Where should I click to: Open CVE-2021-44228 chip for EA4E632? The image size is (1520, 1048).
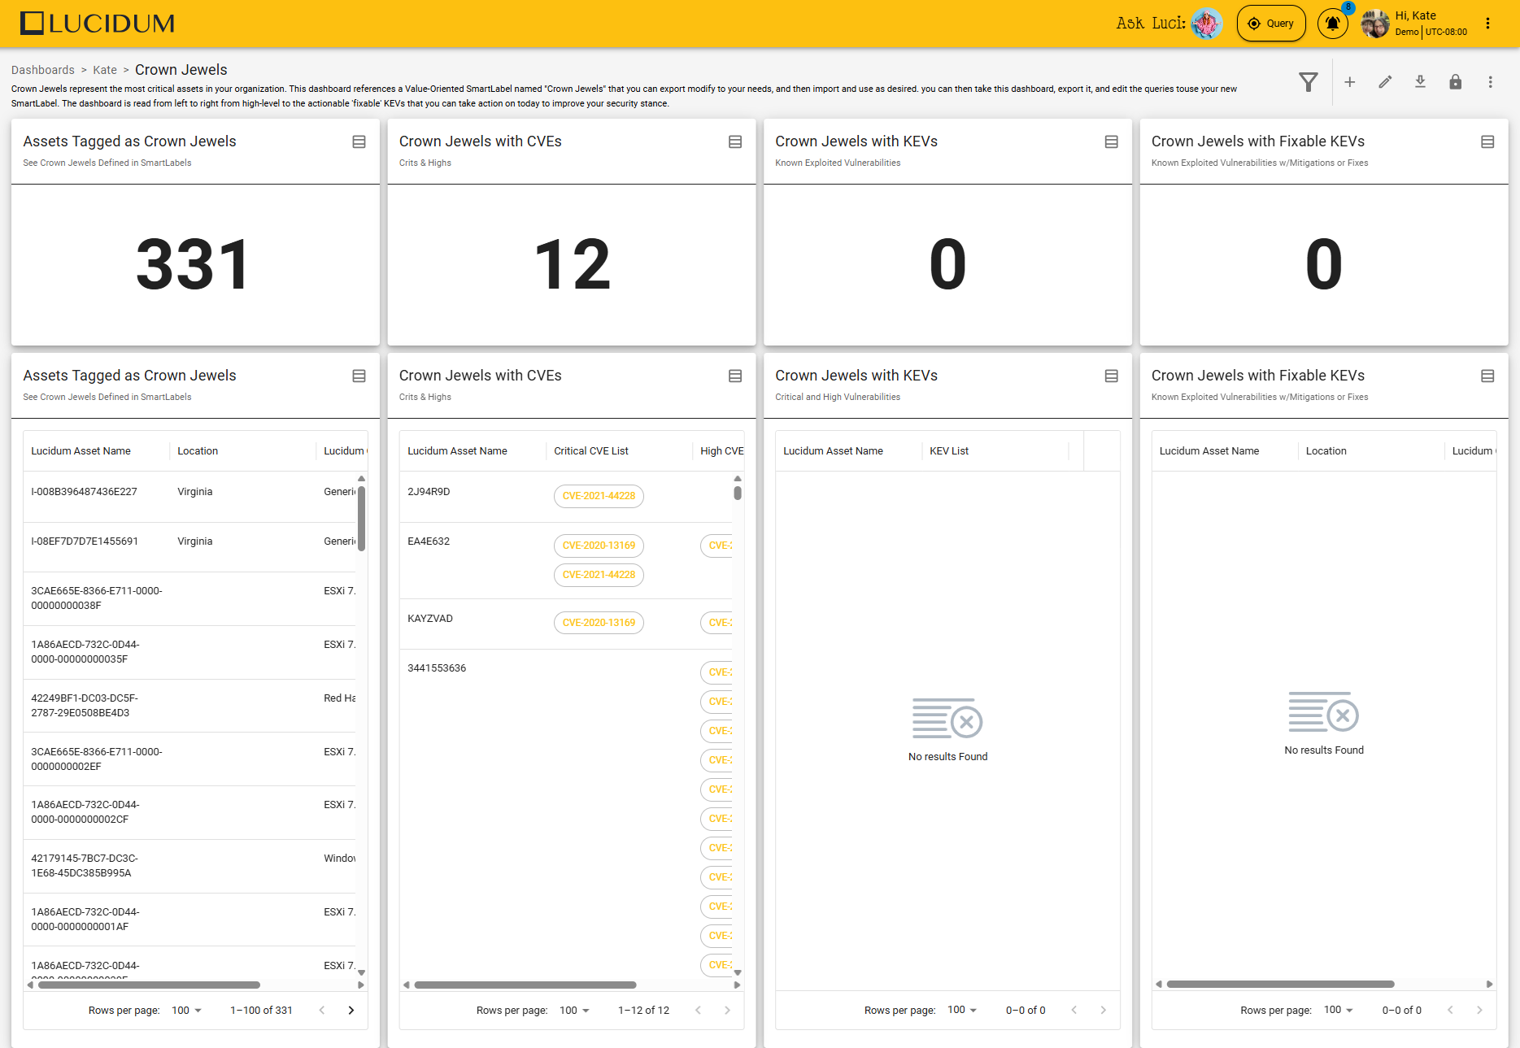pyautogui.click(x=599, y=575)
